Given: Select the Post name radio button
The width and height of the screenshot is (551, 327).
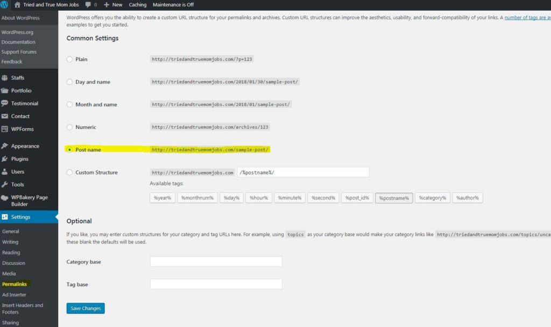Looking at the screenshot, I should (69, 150).
